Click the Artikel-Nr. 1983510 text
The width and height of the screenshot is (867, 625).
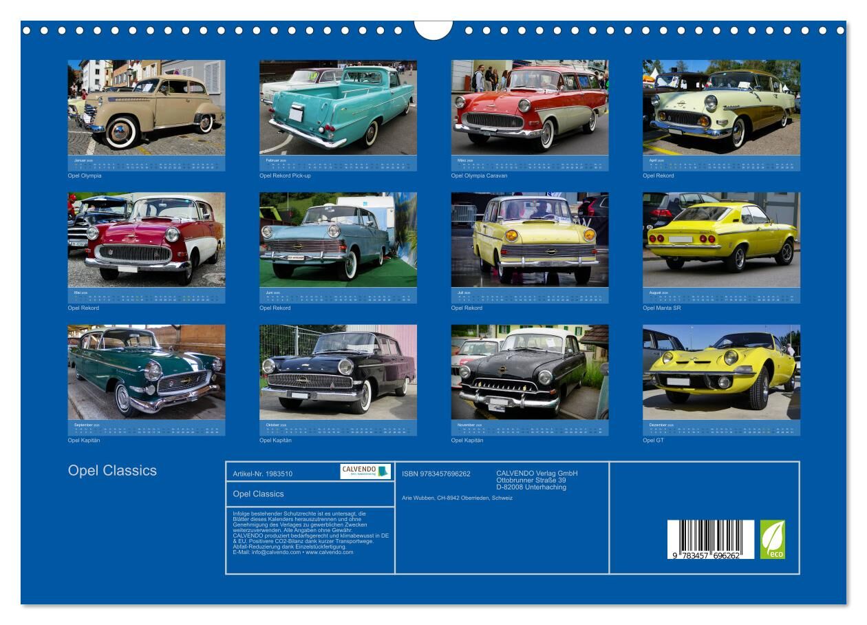pyautogui.click(x=262, y=474)
